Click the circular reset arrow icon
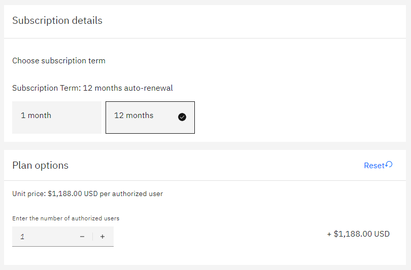This screenshot has width=411, height=270. (389, 165)
